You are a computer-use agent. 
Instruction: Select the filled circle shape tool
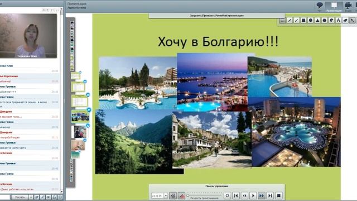[311, 21]
